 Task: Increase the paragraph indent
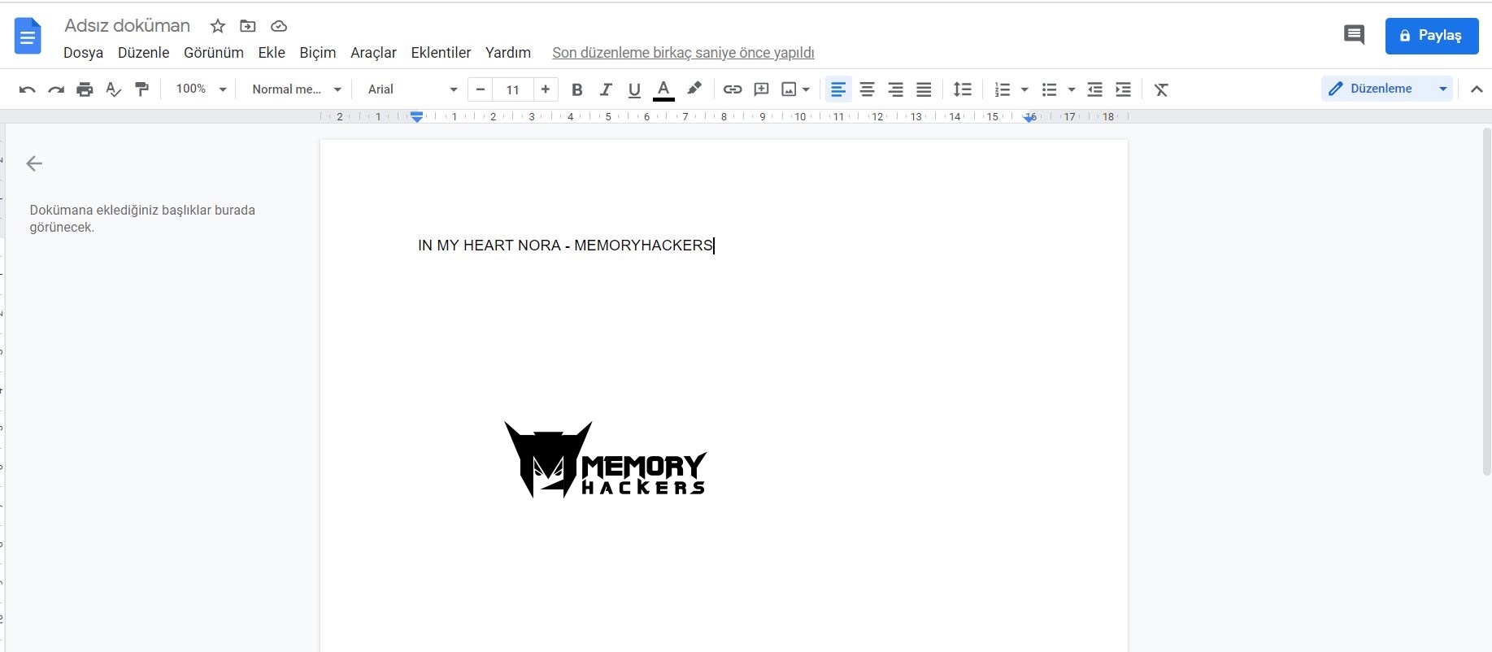1124,89
